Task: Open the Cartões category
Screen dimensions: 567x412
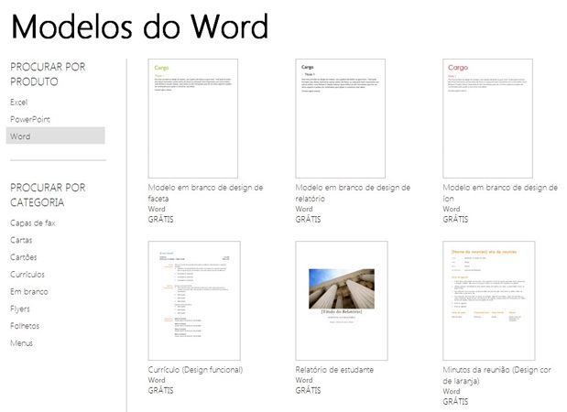Action: [24, 257]
